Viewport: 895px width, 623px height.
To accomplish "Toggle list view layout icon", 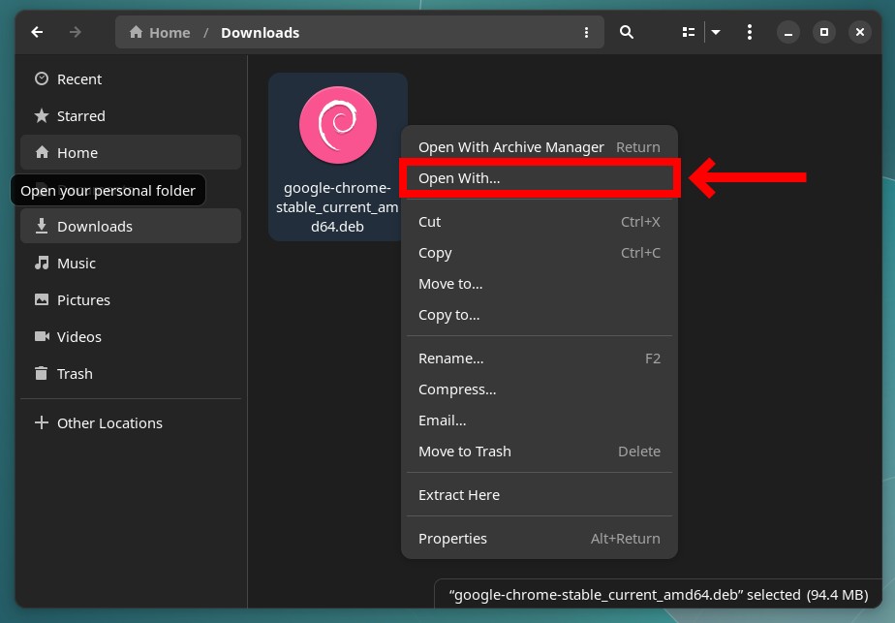I will [x=689, y=33].
